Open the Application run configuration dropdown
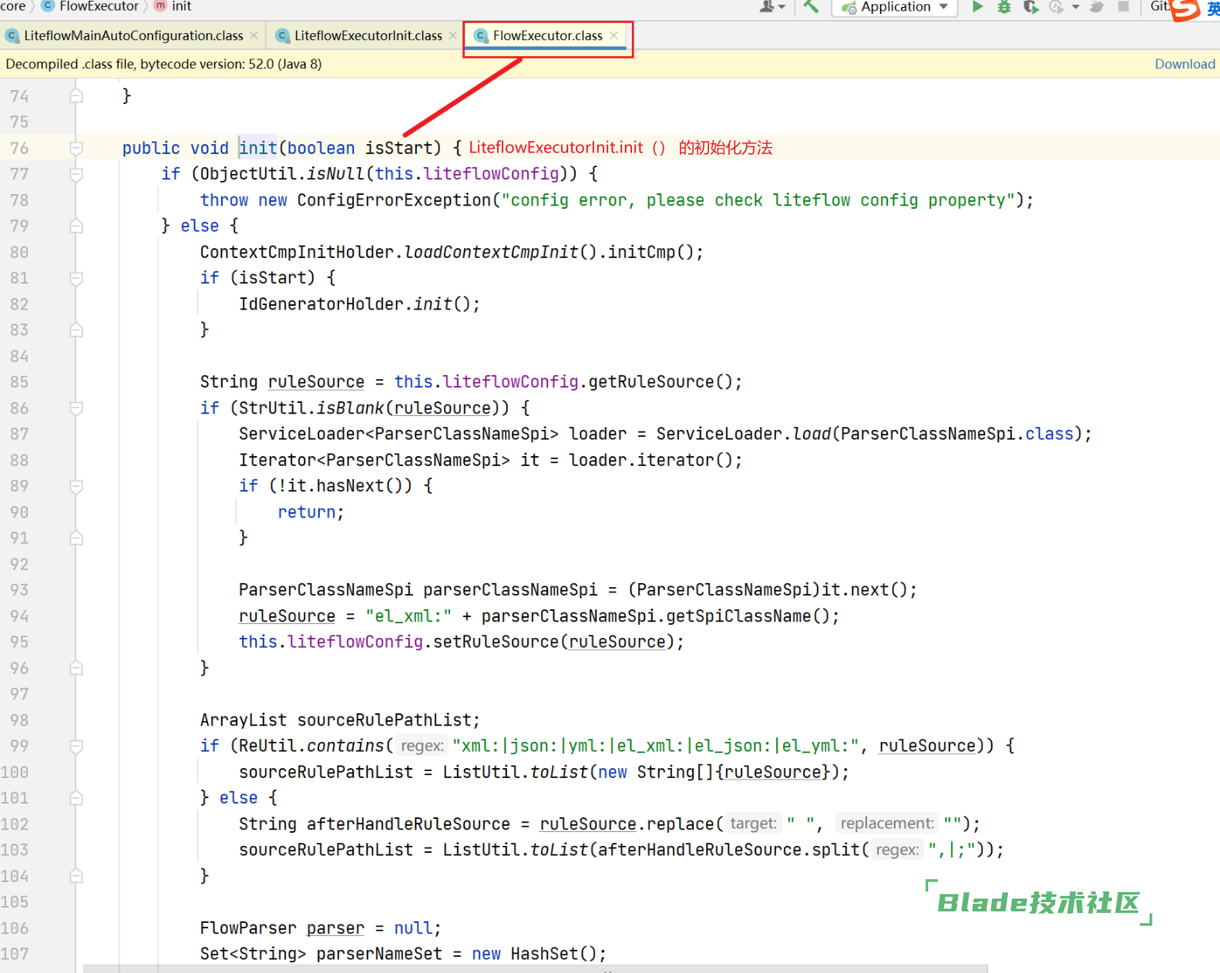1220x973 pixels. pos(895,7)
